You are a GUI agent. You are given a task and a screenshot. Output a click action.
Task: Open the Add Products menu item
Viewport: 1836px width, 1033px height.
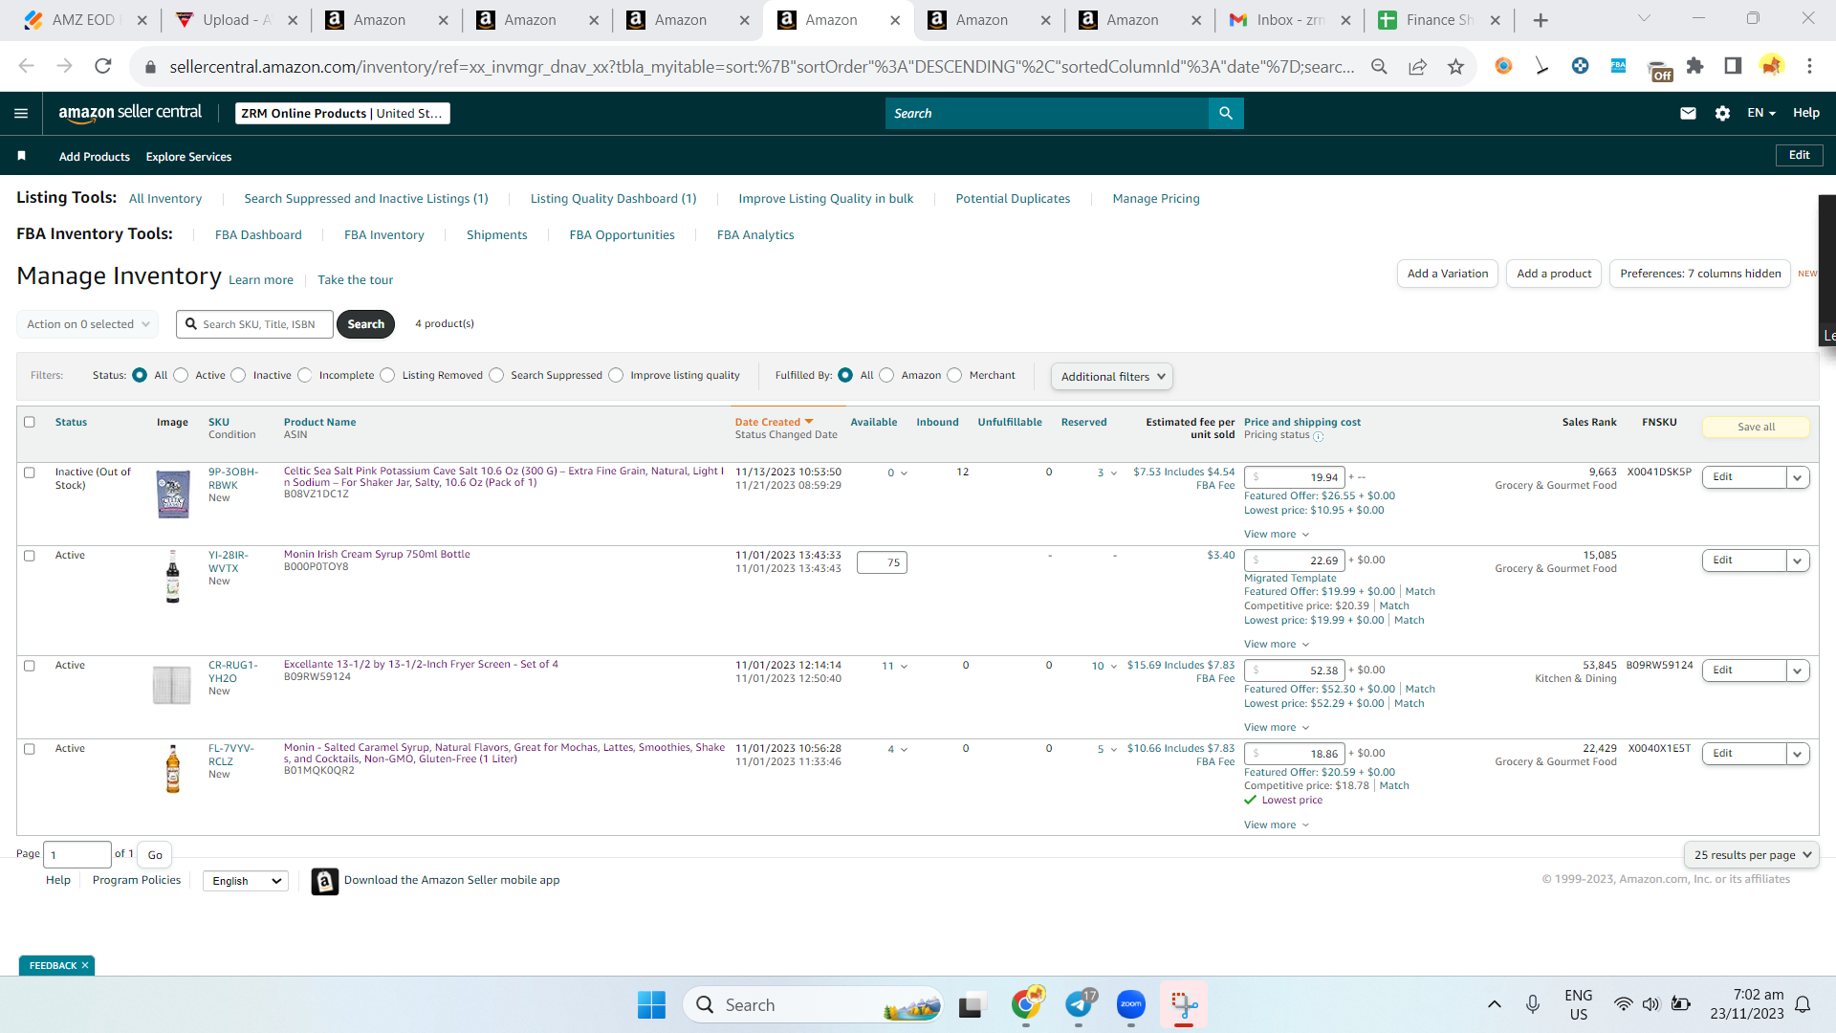click(x=95, y=157)
